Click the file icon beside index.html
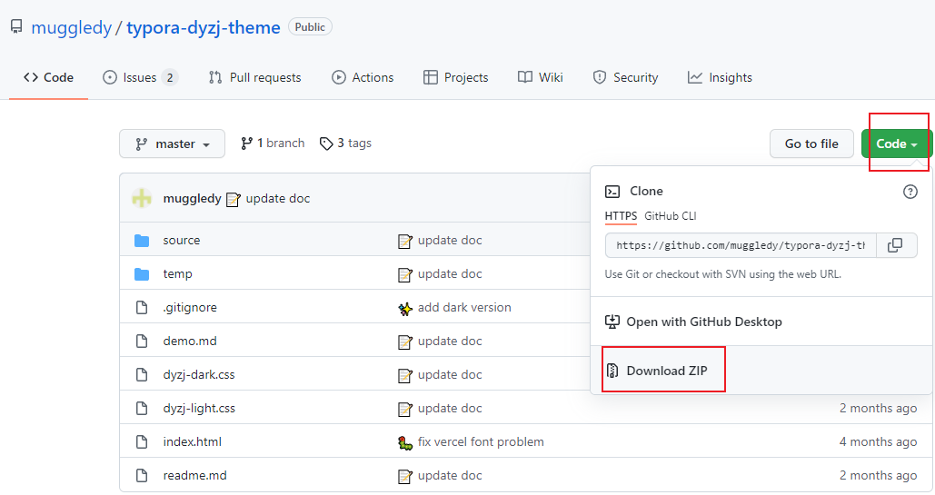The image size is (935, 495). tap(142, 442)
